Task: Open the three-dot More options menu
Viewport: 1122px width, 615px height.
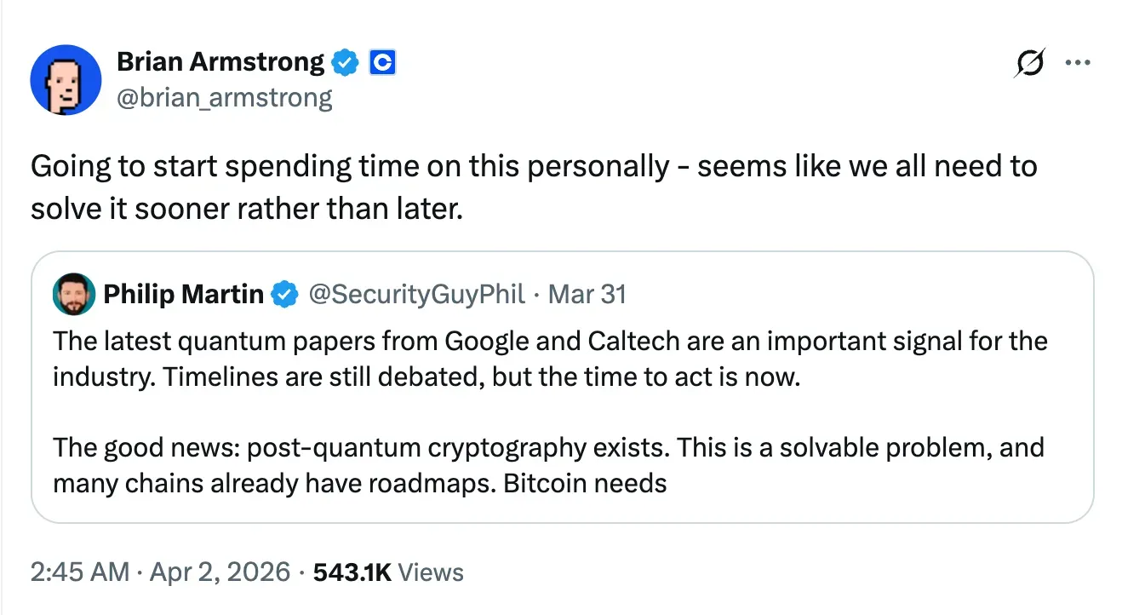Action: click(1077, 63)
